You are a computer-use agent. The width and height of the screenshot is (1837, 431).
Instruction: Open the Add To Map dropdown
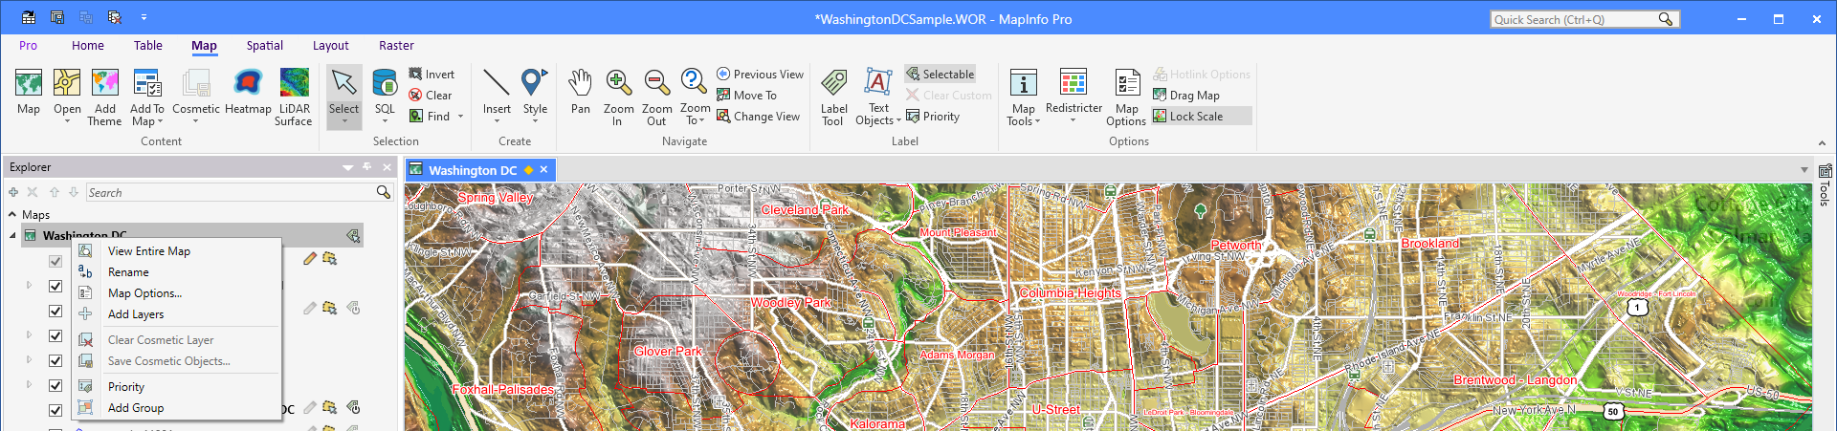[160, 122]
